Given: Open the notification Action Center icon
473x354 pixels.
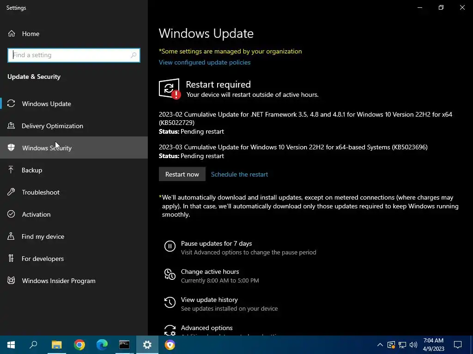Looking at the screenshot, I should (458, 345).
